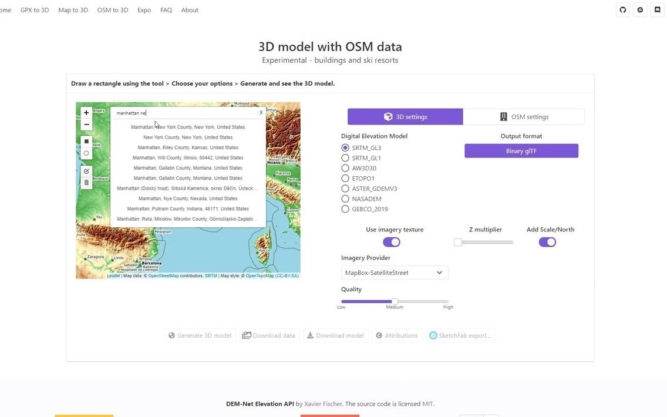
Task: Set the Quality slider to High
Action: [x=448, y=301]
